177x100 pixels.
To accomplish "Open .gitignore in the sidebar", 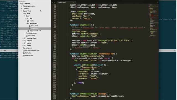I will 28,48.
